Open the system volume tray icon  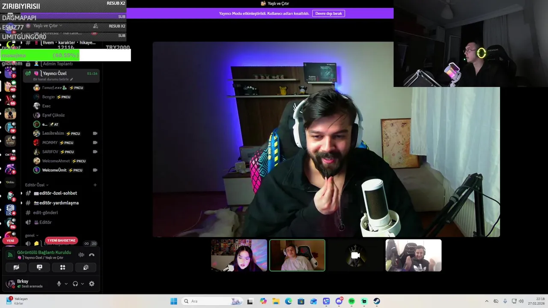tap(521, 301)
